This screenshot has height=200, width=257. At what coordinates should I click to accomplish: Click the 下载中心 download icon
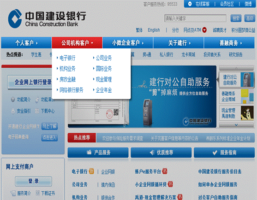(37, 111)
